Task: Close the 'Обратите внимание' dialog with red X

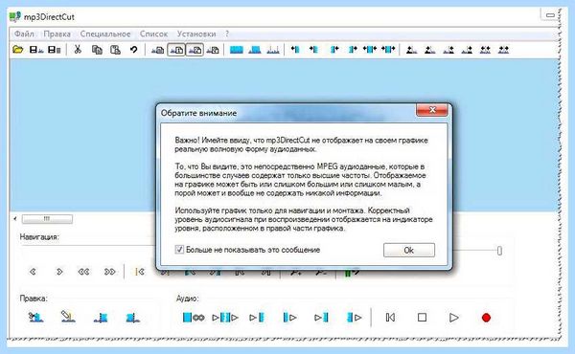Action: [432, 110]
